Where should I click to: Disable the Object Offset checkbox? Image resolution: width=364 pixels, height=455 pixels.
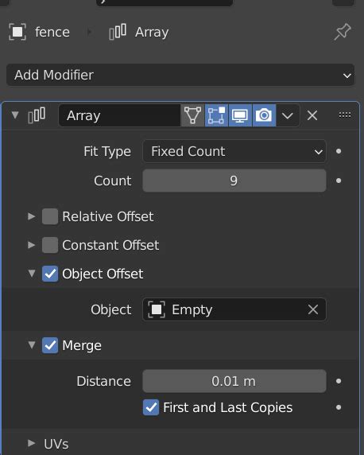[x=50, y=274]
